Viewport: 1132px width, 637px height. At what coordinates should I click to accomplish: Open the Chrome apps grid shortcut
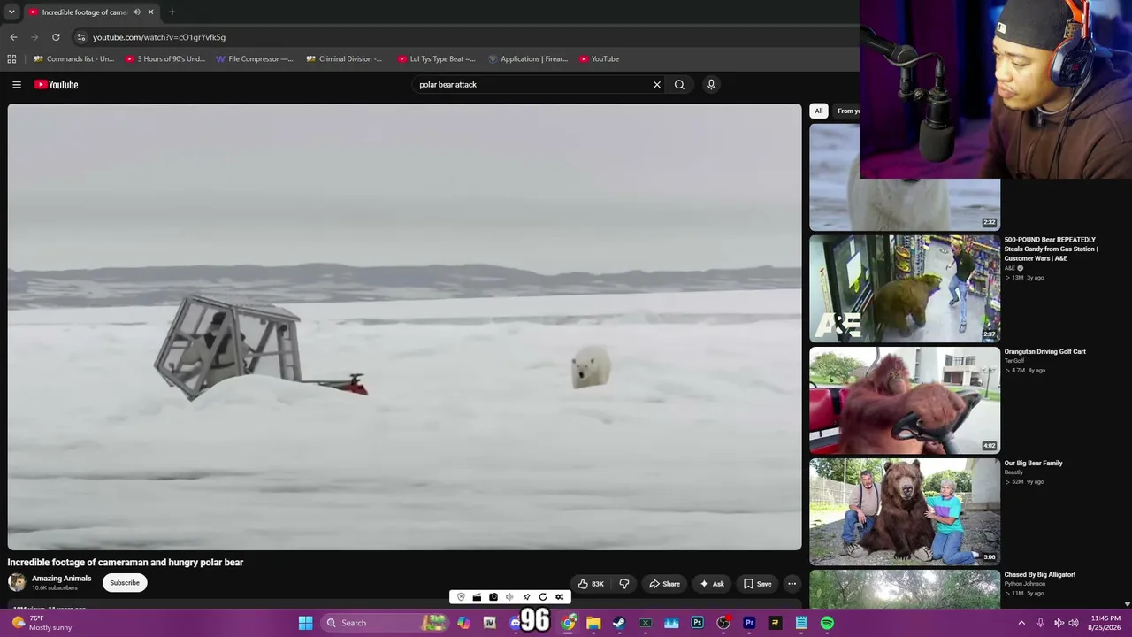point(11,59)
